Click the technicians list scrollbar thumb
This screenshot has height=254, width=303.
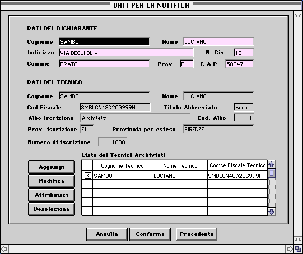tap(272, 173)
